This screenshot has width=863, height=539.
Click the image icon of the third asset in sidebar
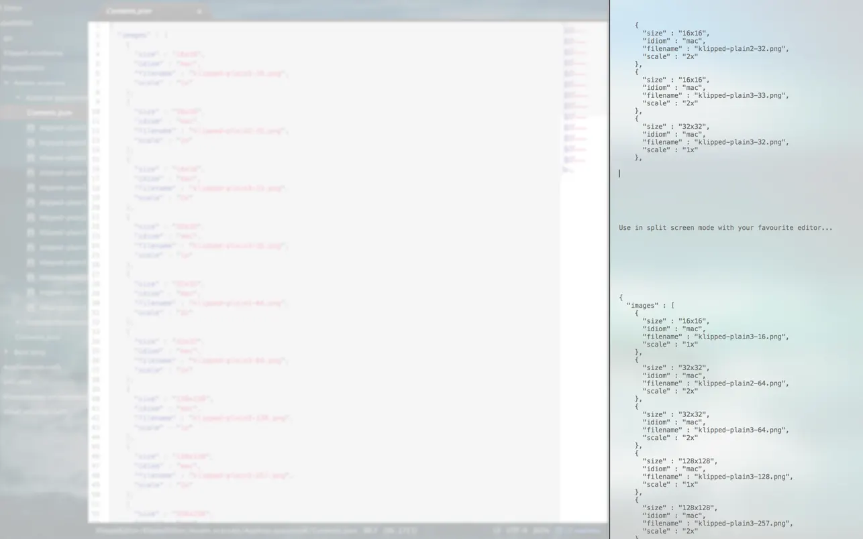click(x=30, y=157)
